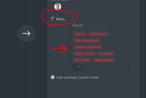146x98 pixels.
Task: Click the white arrow inside the circle
Action: (26, 33)
